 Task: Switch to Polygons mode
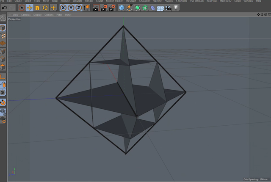click(3, 67)
